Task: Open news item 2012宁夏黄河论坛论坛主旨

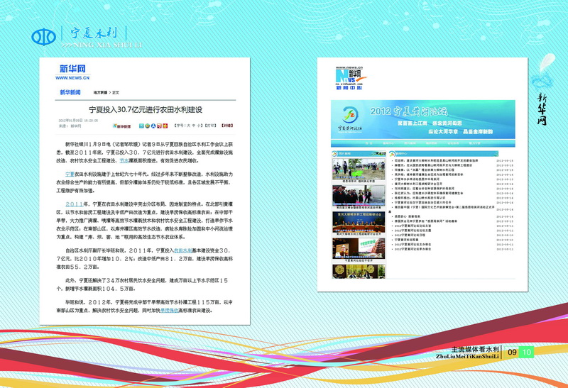Action: click(x=413, y=226)
